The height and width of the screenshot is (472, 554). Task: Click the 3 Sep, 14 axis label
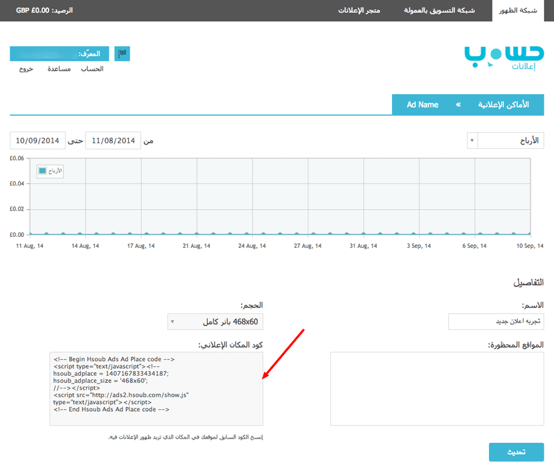[419, 246]
